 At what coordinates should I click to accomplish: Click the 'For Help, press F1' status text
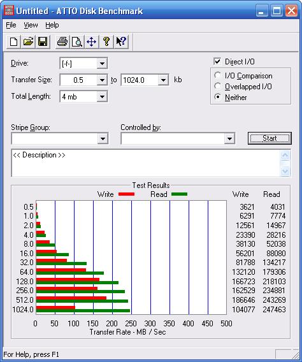coord(31,354)
